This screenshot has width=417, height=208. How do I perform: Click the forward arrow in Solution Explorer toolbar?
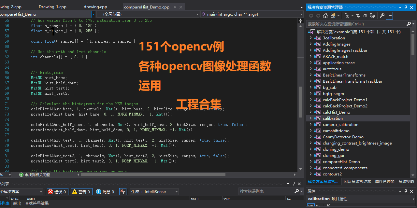pos(318,16)
